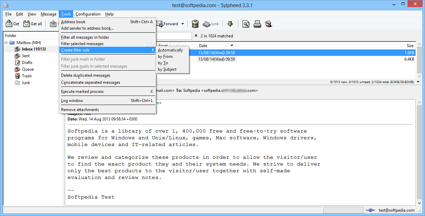Image resolution: width=425 pixels, height=216 pixels.
Task: Click the Inbox folder icon
Action: (18, 49)
